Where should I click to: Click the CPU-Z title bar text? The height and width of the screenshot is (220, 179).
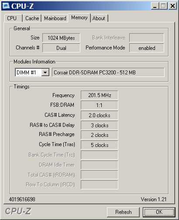pos(22,6)
